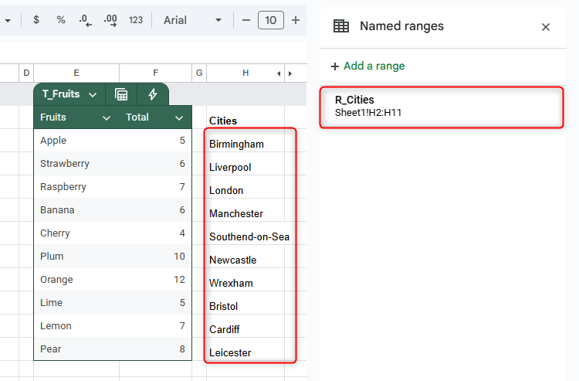
Task: Open the Arial font dropdown
Action: tap(193, 20)
